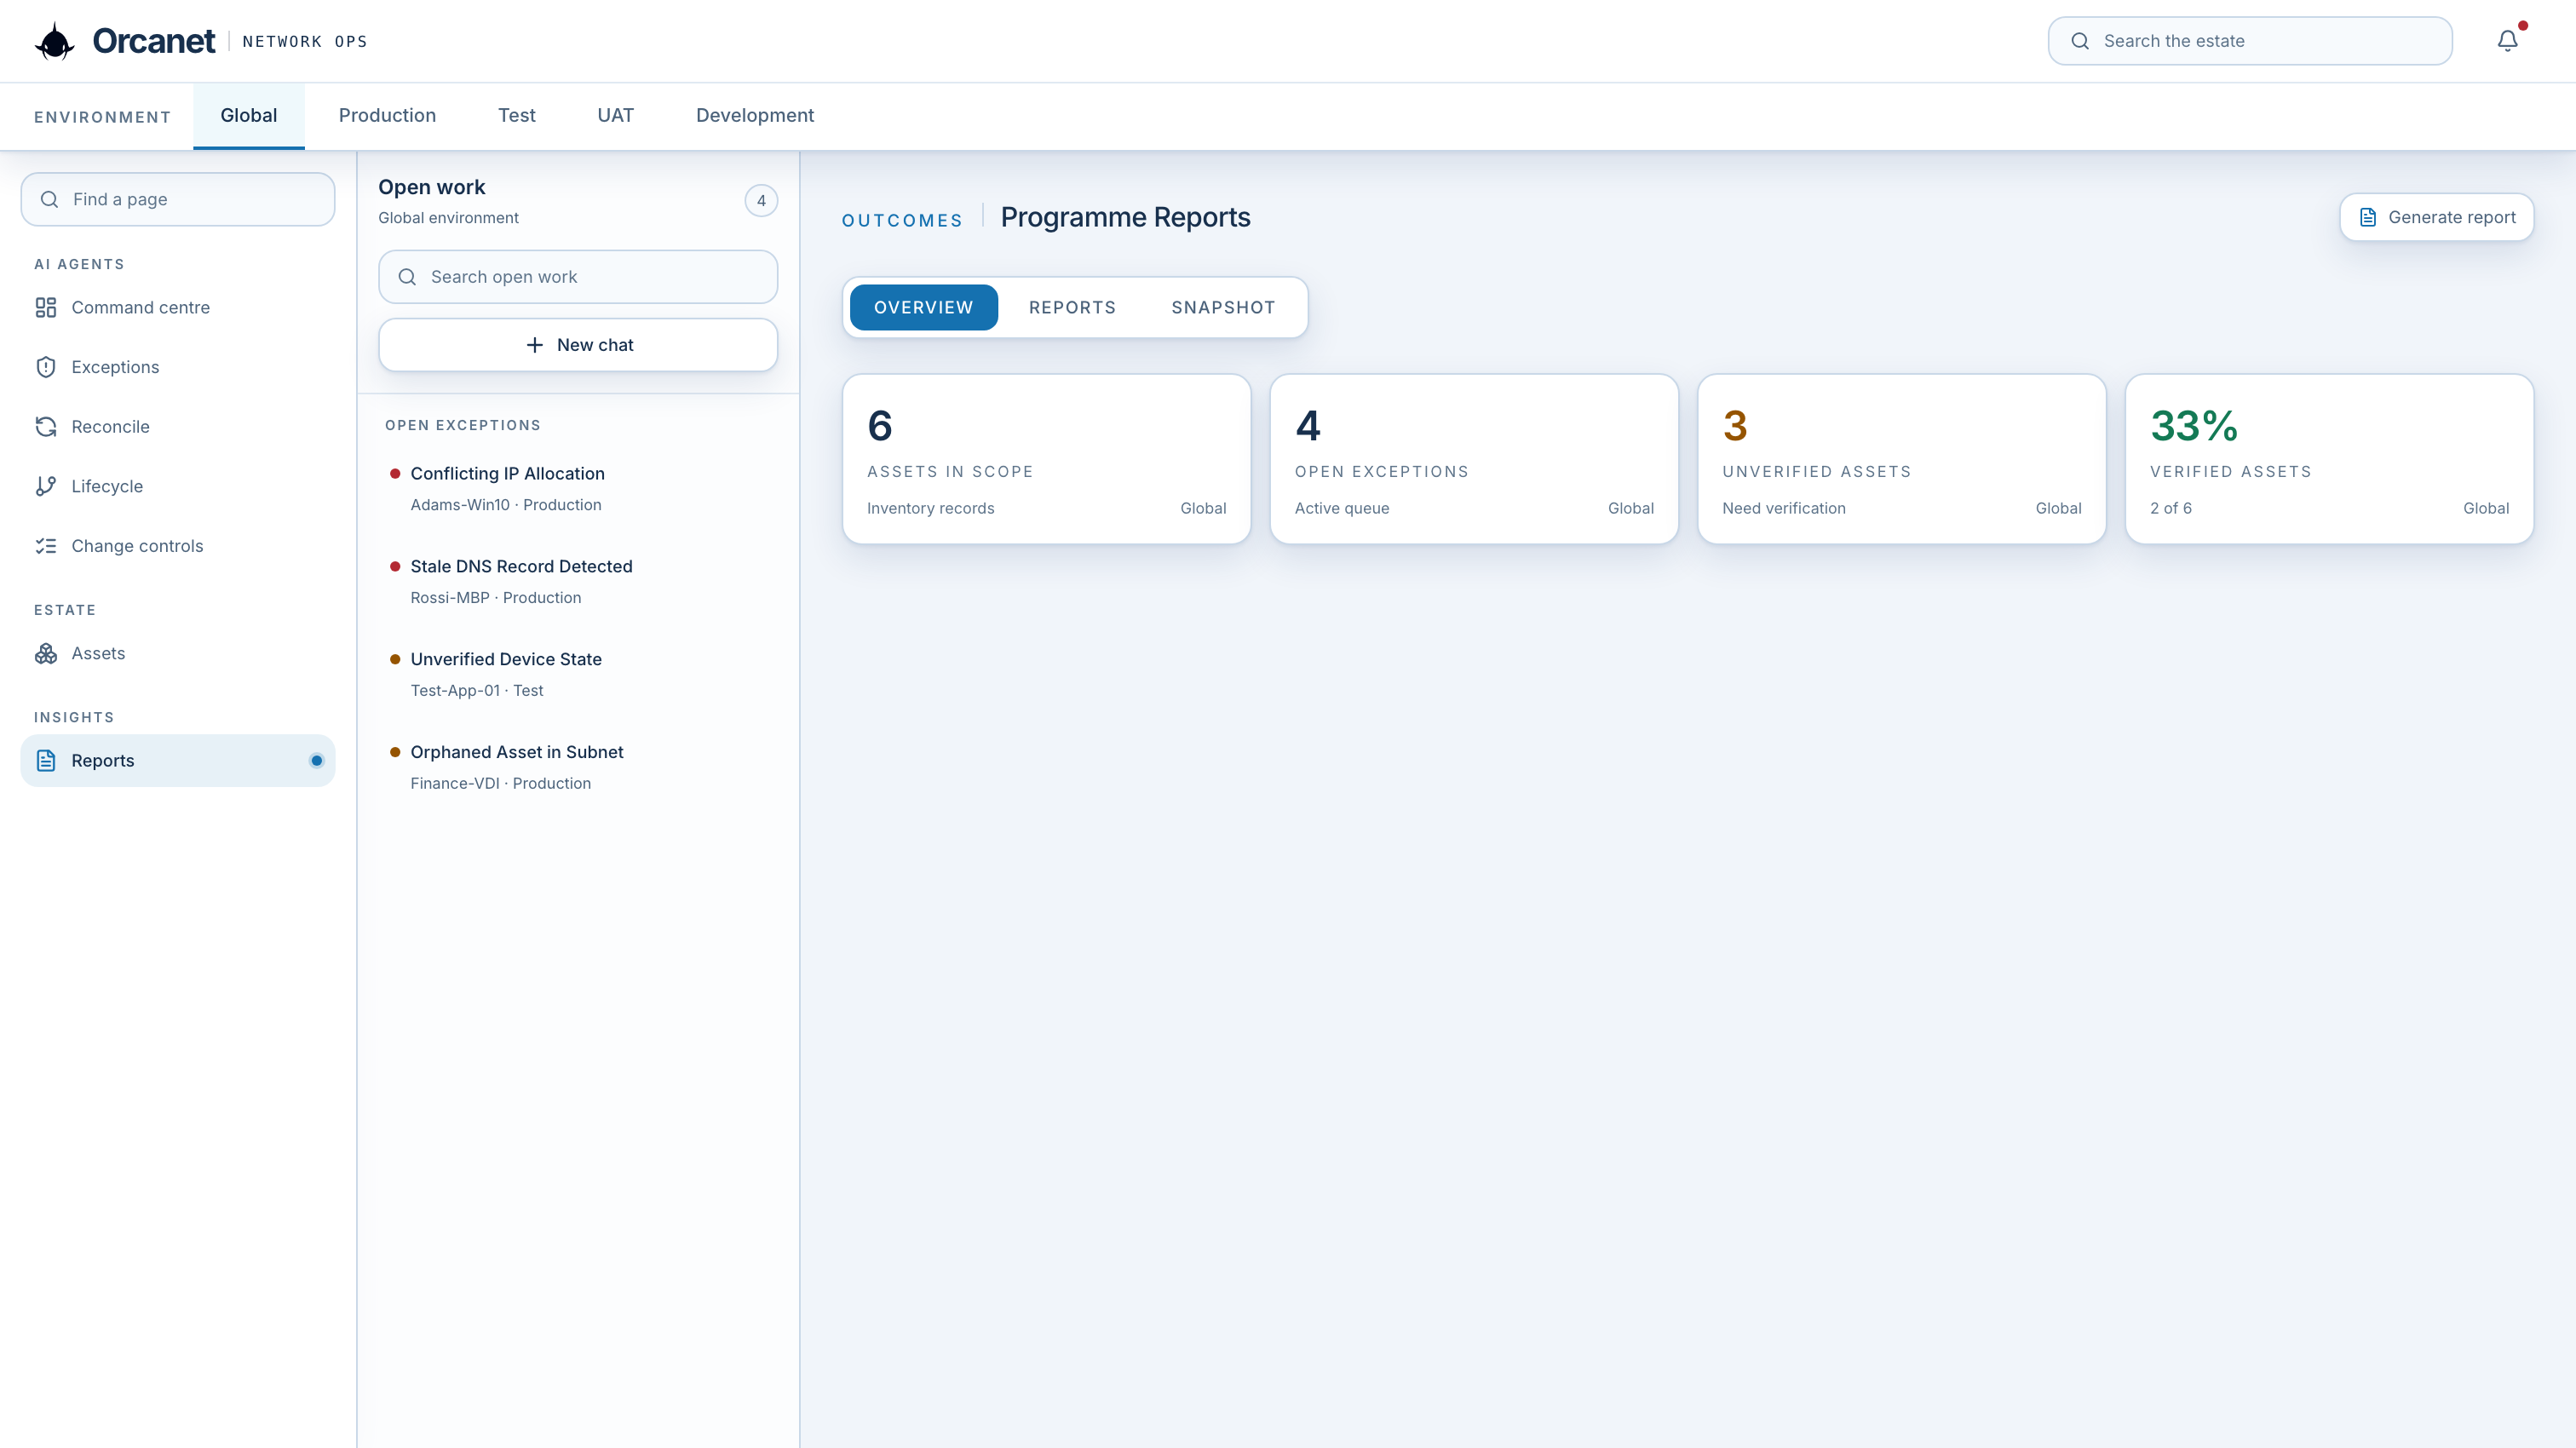Open the notifications bell
This screenshot has height=1448, width=2576.
pos(2507,41)
